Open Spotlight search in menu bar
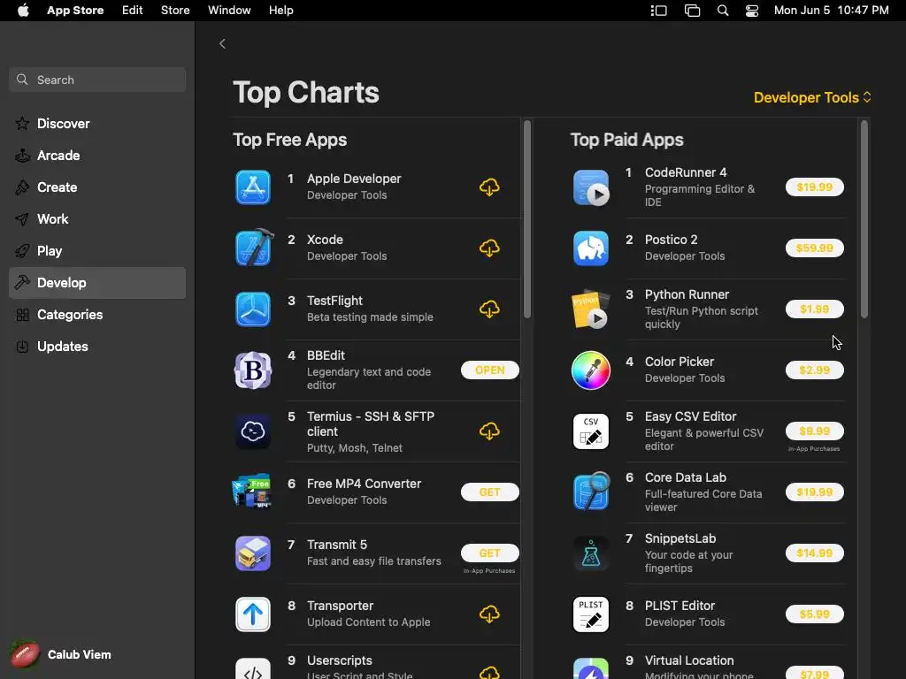 click(x=722, y=11)
